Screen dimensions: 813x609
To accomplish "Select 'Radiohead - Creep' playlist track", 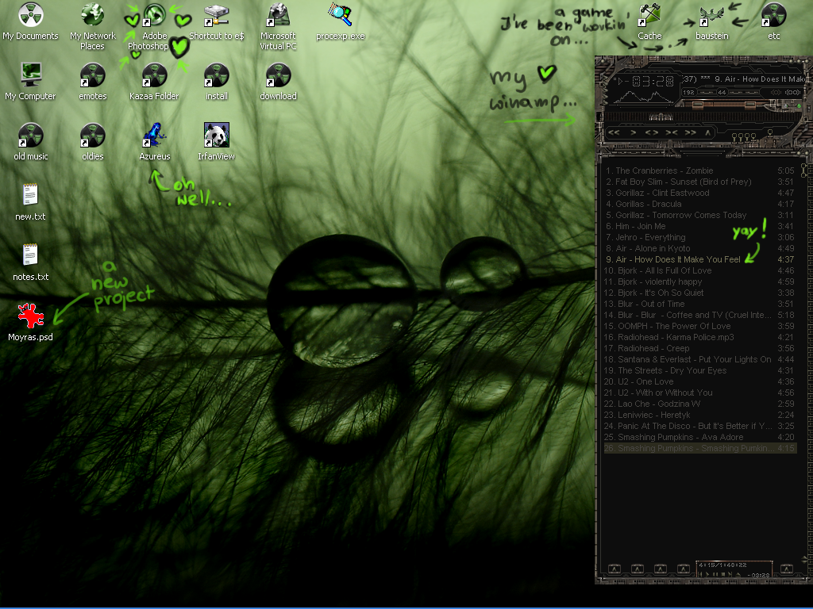I will coord(700,349).
